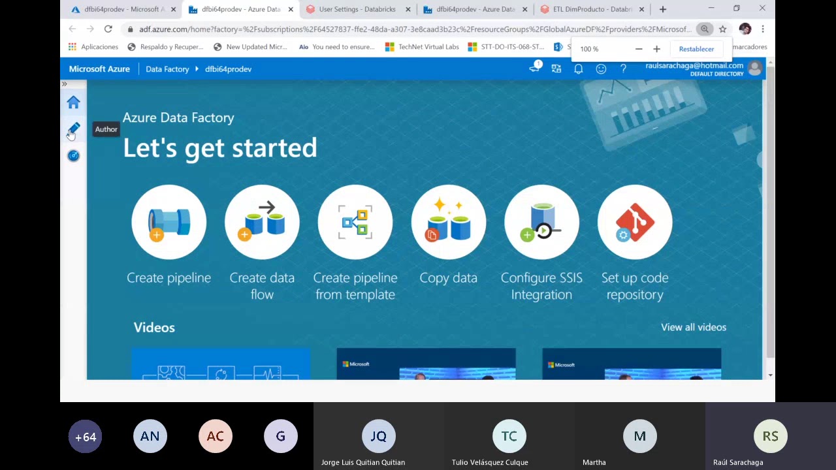The image size is (836, 470).
Task: Open the middle Microsoft video thumbnail
Action: click(x=426, y=364)
